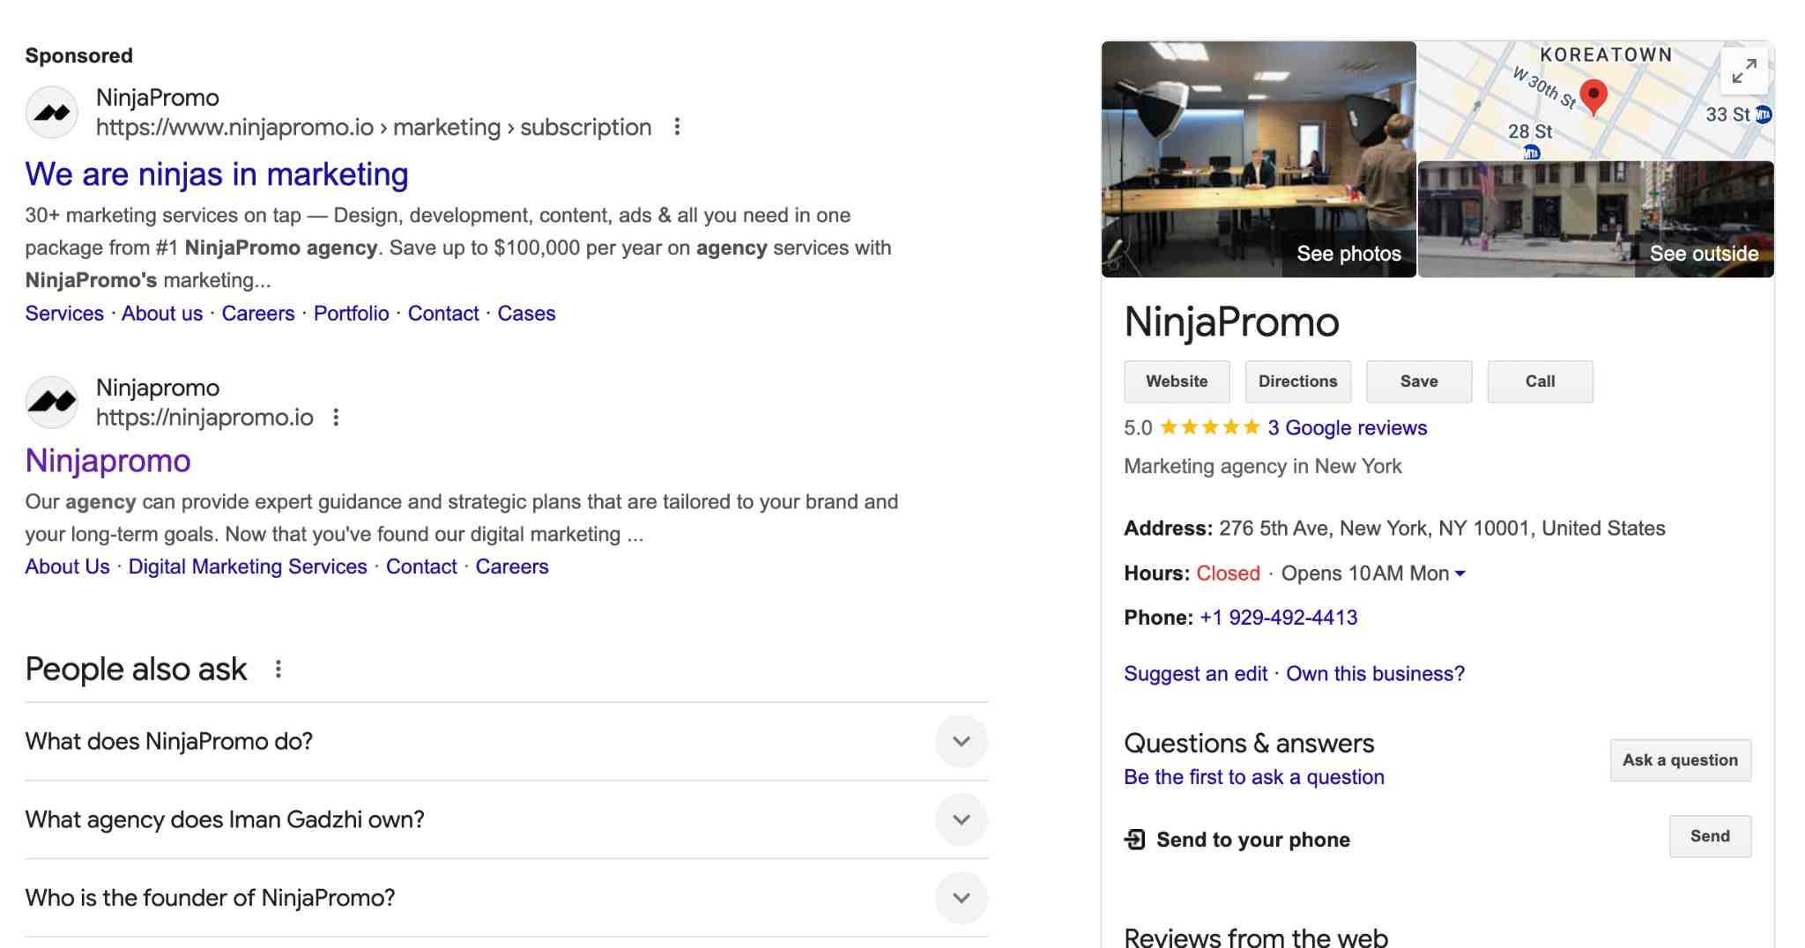Click the Send to your phone icon
The image size is (1805, 948).
1135,840
